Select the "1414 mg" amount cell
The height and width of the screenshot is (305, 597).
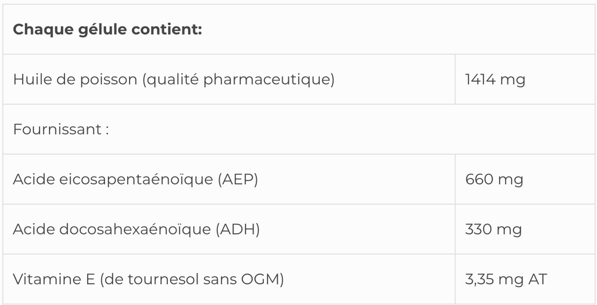pos(495,79)
